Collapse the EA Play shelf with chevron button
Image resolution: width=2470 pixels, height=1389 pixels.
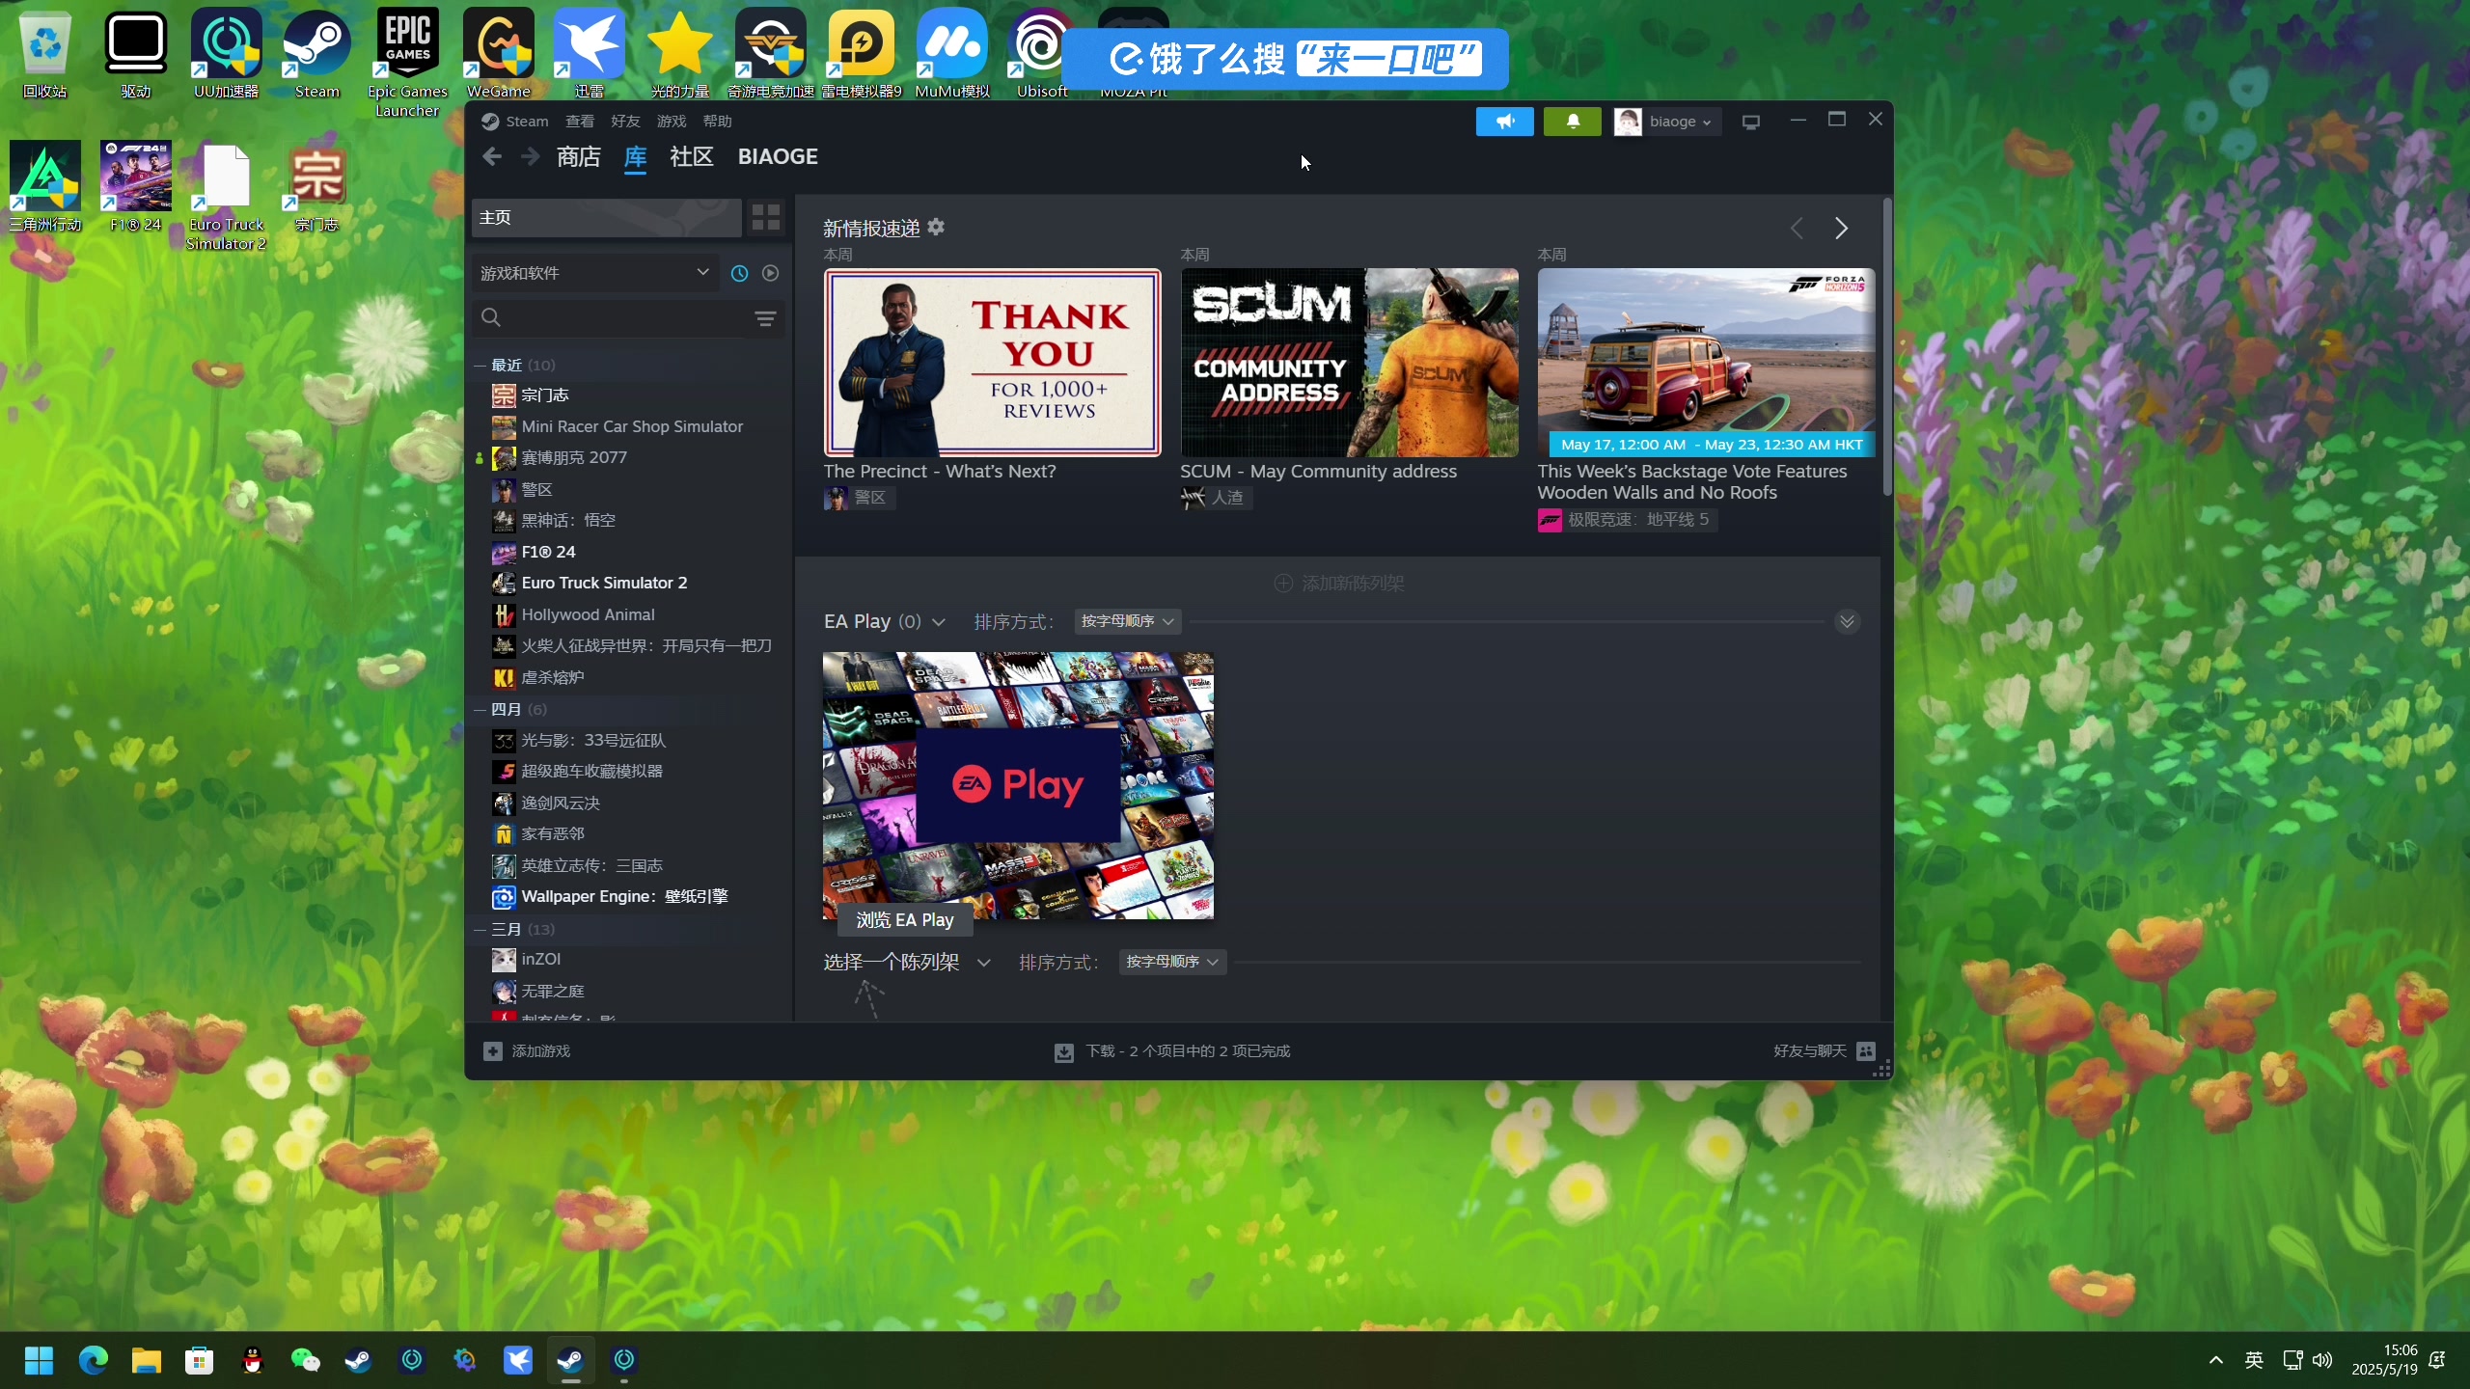click(x=1847, y=621)
